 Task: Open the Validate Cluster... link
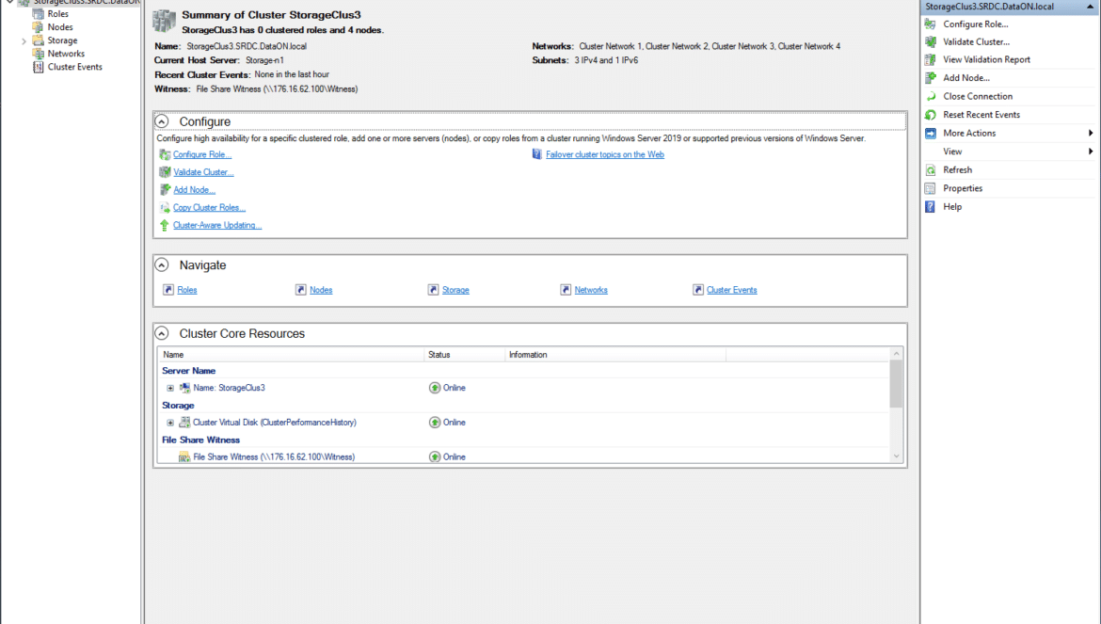point(203,172)
